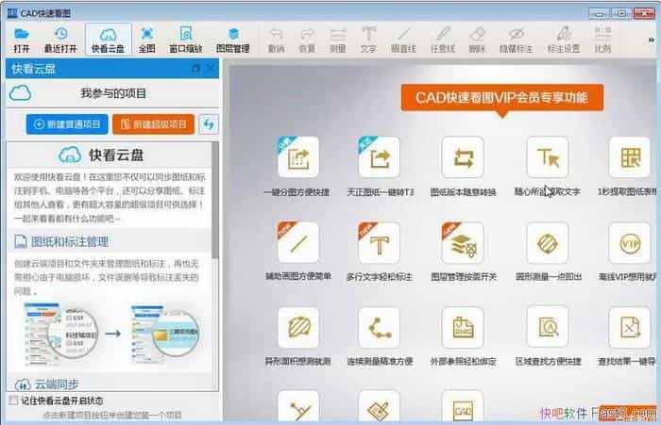The width and height of the screenshot is (661, 425).
Task: Open the 异形面积想测就测 feature icon
Action: (x=298, y=327)
